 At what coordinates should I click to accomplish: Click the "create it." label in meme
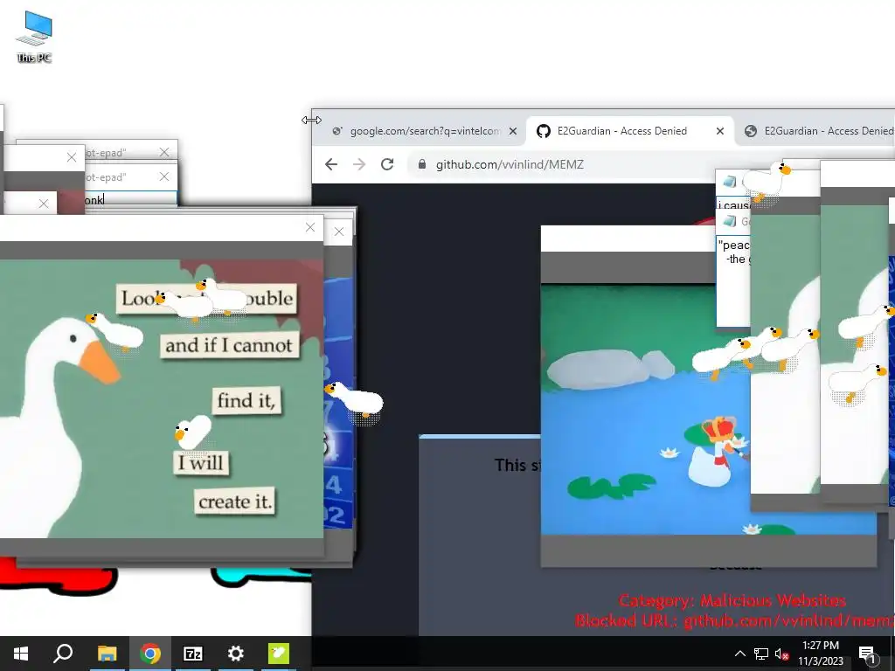point(234,502)
